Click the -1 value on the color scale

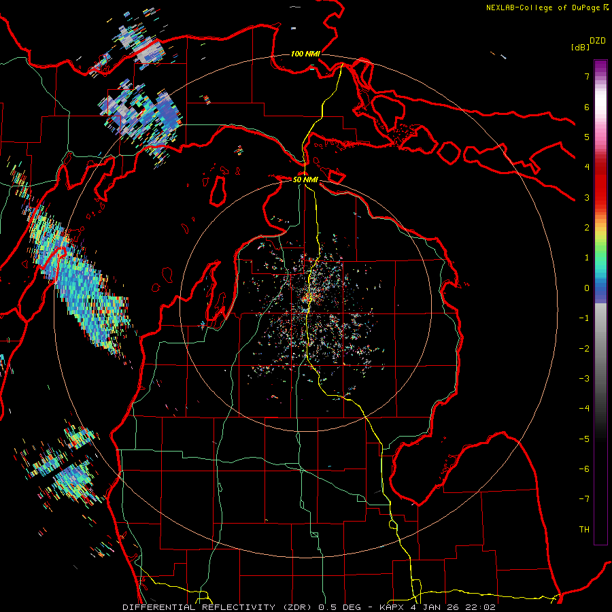pos(584,318)
